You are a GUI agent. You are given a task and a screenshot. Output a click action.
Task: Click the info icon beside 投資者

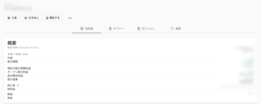coord(82,29)
